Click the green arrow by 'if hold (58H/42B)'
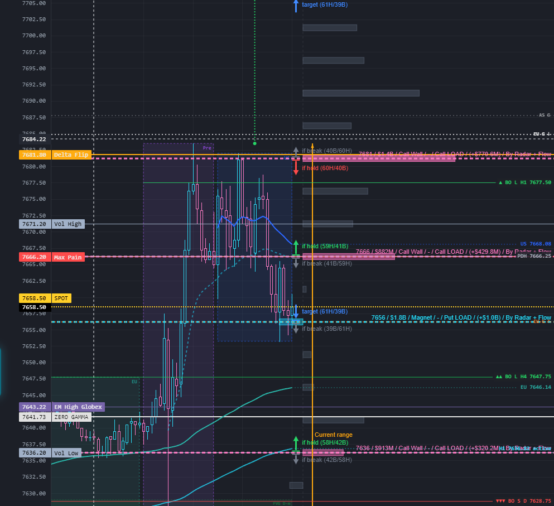The height and width of the screenshot is (506, 554). (296, 444)
